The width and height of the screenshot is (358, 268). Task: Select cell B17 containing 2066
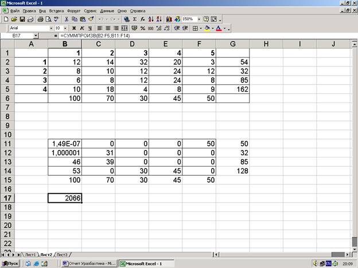click(x=65, y=198)
